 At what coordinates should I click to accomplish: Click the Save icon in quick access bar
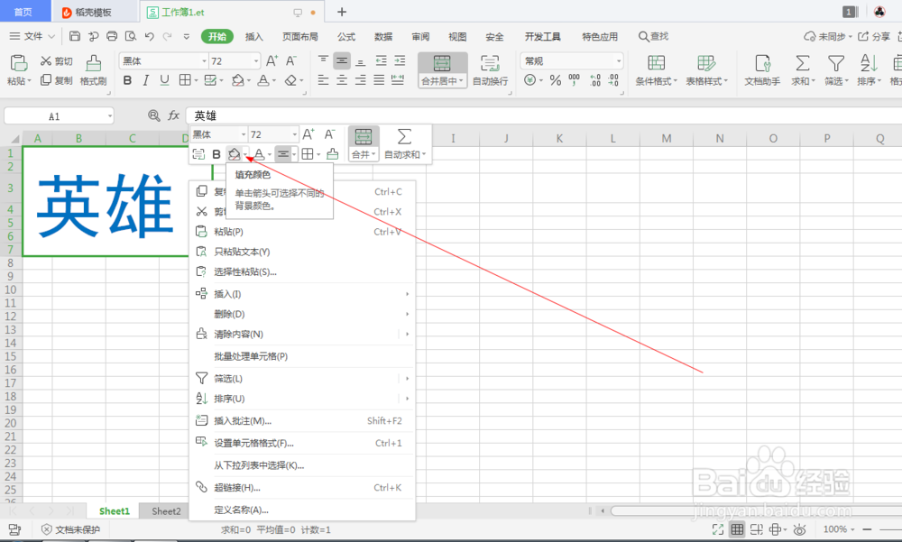point(75,36)
